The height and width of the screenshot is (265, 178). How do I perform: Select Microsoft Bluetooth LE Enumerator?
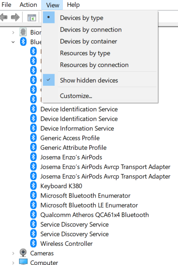click(x=89, y=205)
